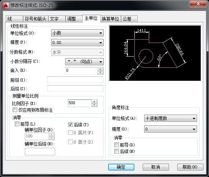Image resolution: width=209 pixels, height=177 pixels.
Task: Switch to the 公差 tab
Action: (129, 19)
